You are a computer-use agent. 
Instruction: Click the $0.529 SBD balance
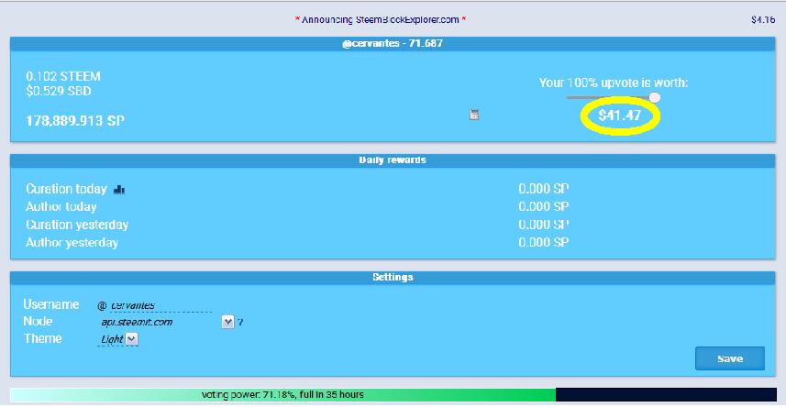(x=59, y=92)
